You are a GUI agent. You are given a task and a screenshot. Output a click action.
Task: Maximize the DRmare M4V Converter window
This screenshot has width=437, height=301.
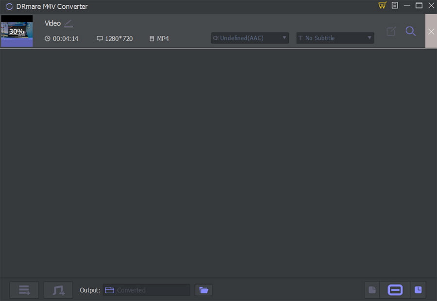pos(419,5)
